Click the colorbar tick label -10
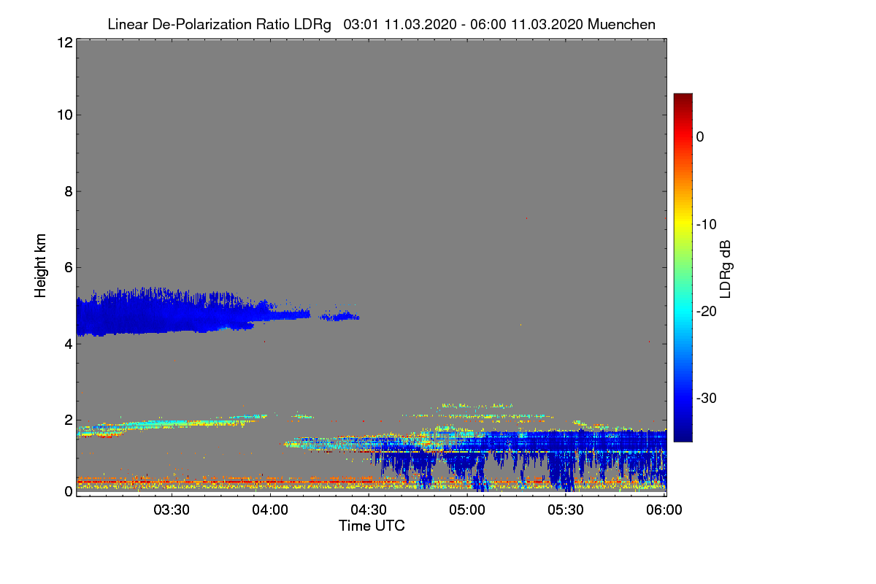The height and width of the screenshot is (584, 876). [705, 224]
